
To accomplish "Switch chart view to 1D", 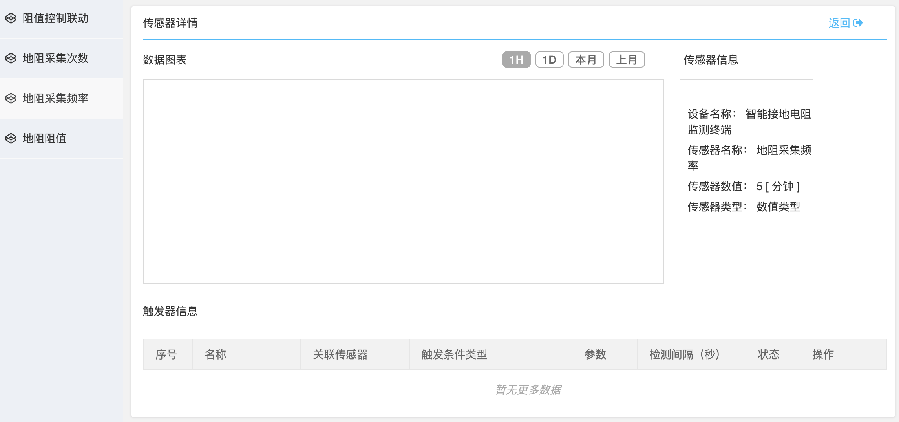I will pos(550,59).
